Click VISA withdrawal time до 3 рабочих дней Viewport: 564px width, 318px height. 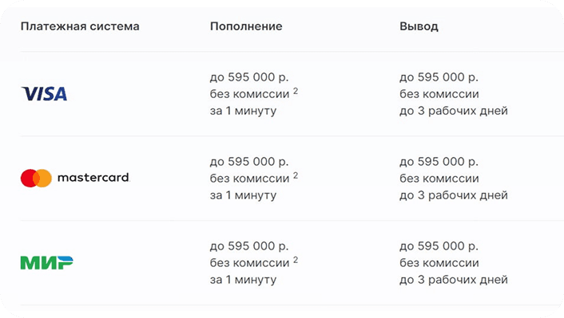(x=454, y=111)
